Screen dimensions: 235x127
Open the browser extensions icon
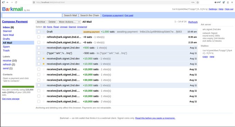click(228, 2)
